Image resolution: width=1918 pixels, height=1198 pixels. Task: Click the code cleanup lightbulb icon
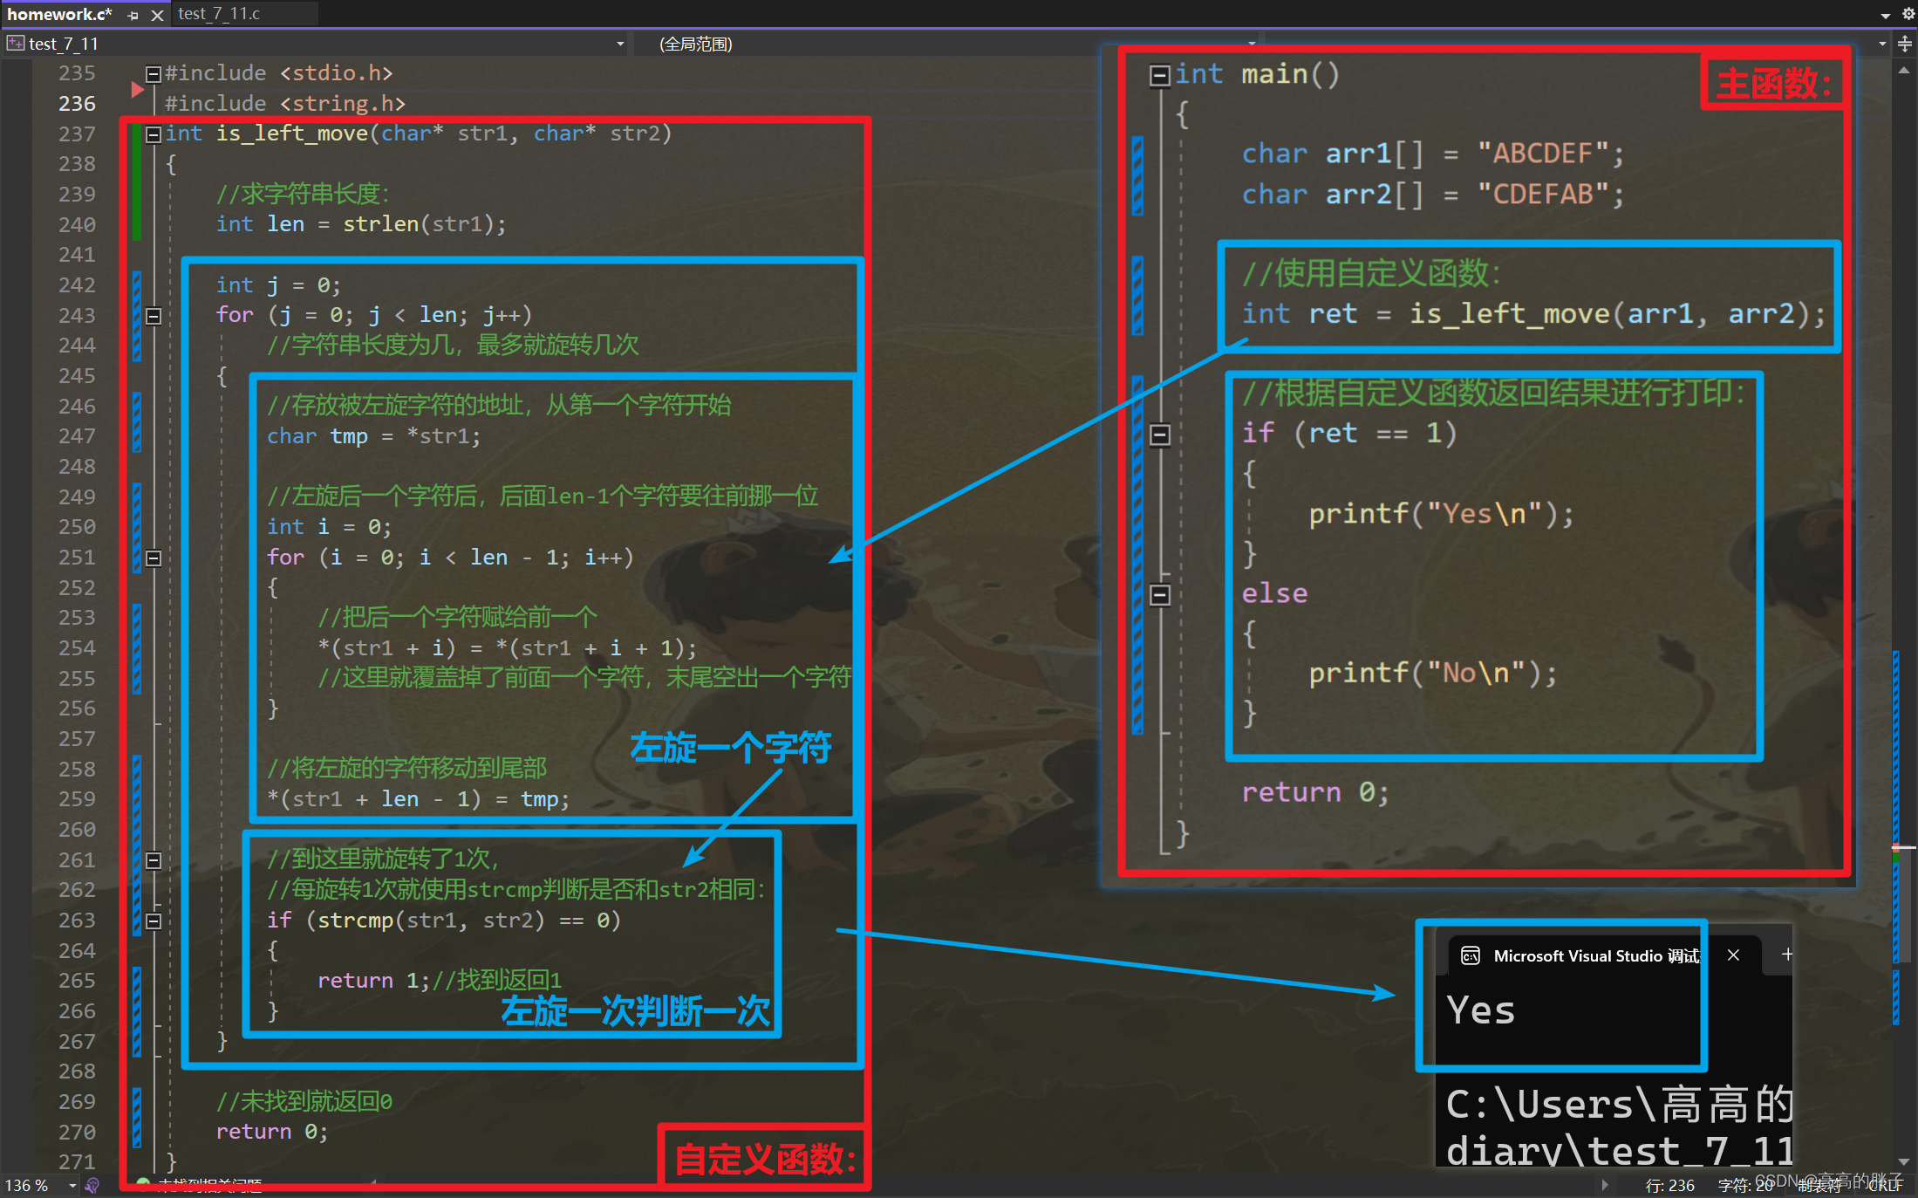92,1185
